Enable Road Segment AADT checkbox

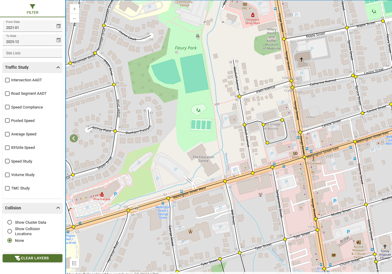7,93
